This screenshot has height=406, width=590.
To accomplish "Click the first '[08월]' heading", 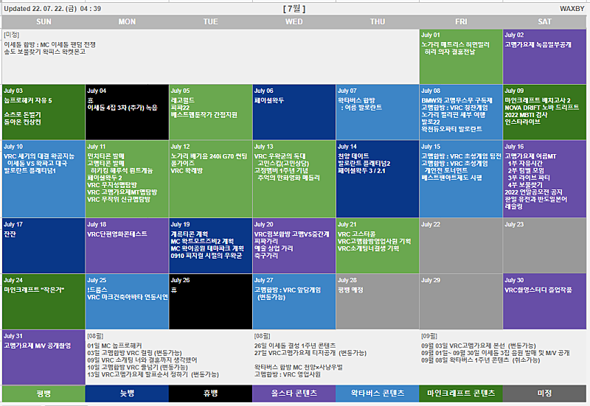I will [95, 336].
